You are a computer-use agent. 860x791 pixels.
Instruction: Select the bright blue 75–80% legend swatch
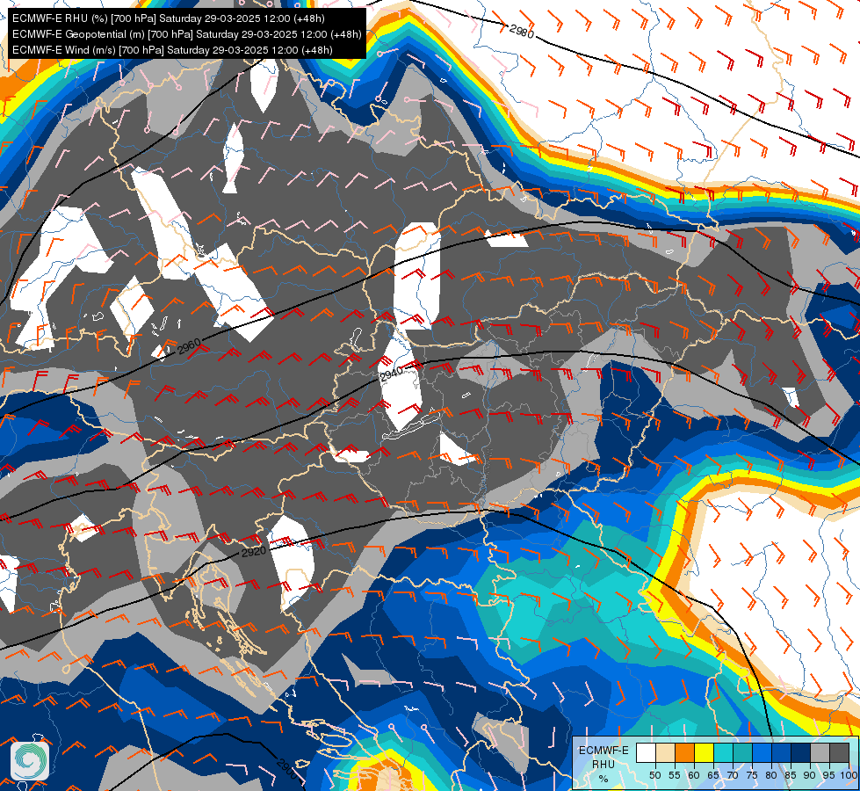tap(762, 752)
